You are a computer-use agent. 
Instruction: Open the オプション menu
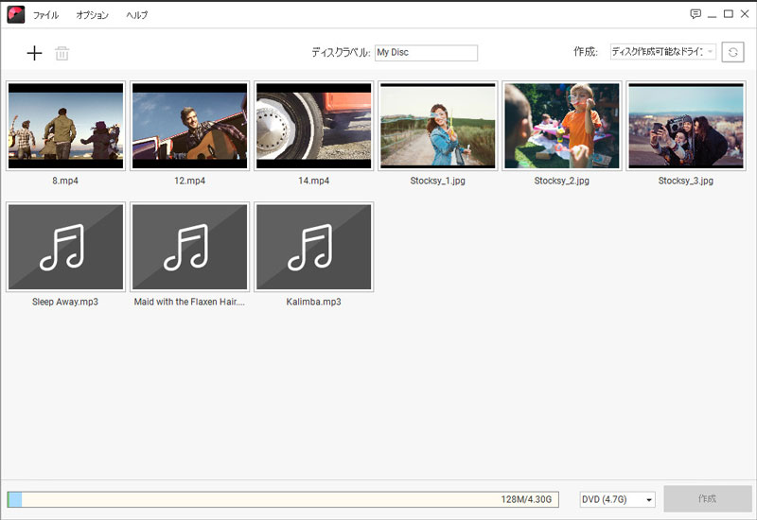(92, 15)
